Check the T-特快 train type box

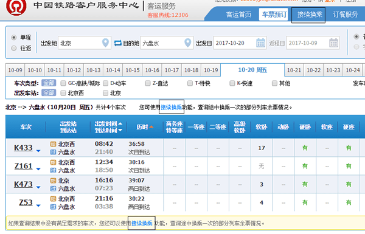190,83
